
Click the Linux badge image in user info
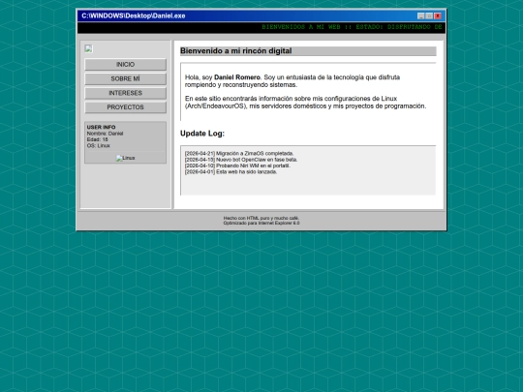click(x=125, y=158)
